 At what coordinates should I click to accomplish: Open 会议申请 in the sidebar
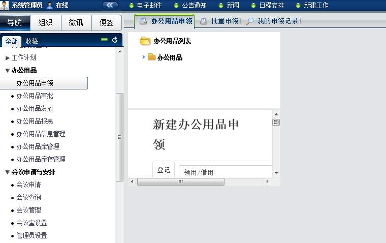click(x=28, y=185)
